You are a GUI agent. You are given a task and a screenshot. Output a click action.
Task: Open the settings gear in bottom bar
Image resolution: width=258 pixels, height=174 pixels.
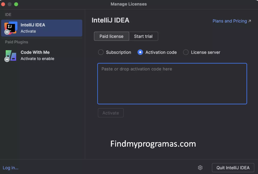200,168
